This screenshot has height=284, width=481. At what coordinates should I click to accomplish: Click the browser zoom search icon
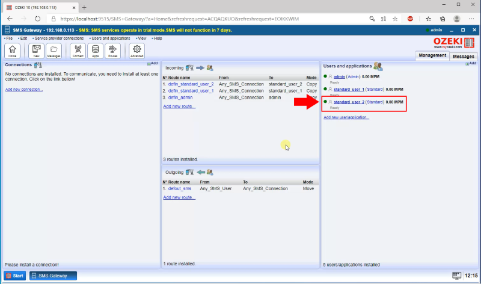(372, 19)
